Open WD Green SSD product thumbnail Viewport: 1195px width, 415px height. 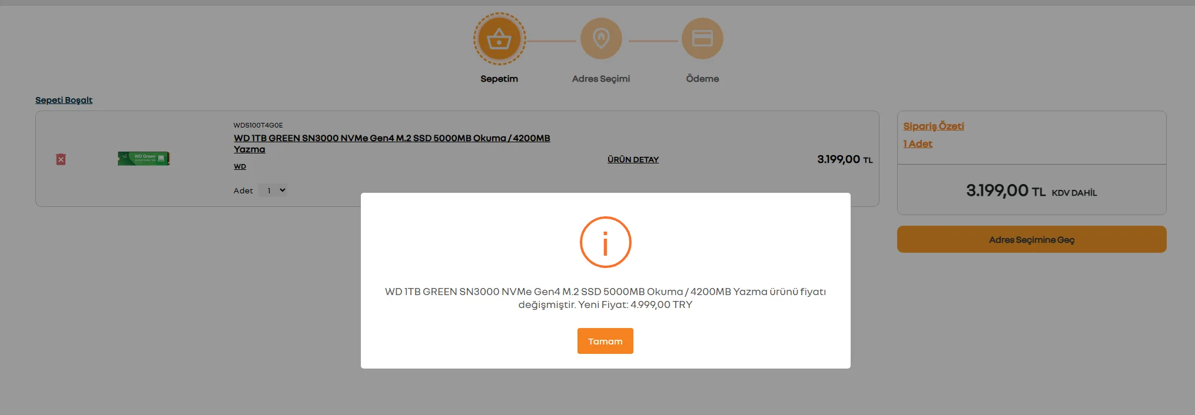144,159
